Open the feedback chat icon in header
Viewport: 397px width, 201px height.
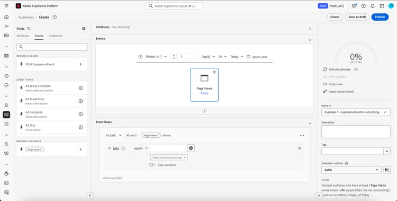pyautogui.click(x=354, y=6)
